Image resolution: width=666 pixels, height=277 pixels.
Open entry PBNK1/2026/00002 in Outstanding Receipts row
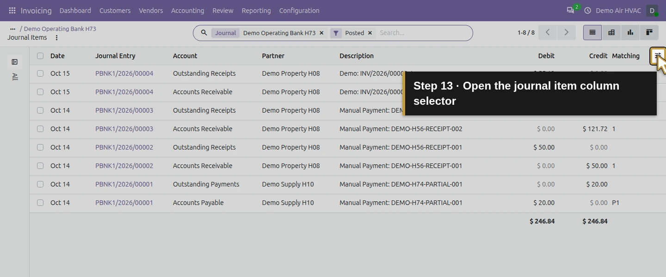124,147
